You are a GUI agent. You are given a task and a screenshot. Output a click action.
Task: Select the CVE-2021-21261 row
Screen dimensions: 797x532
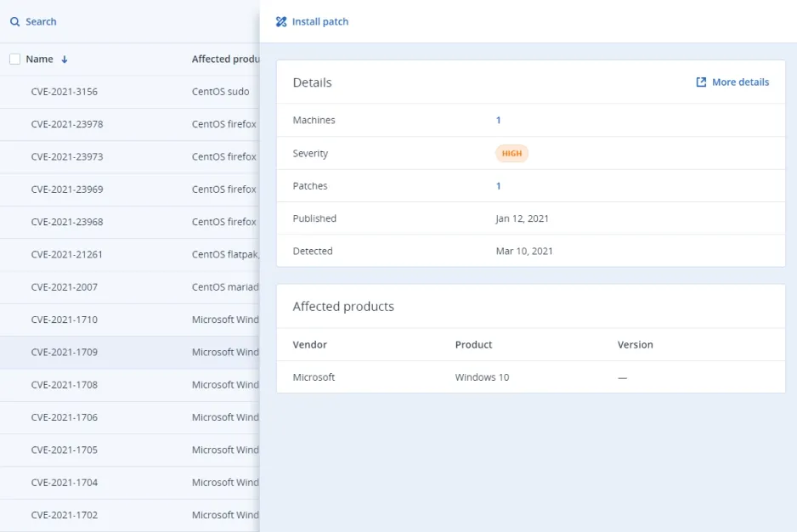click(x=66, y=254)
